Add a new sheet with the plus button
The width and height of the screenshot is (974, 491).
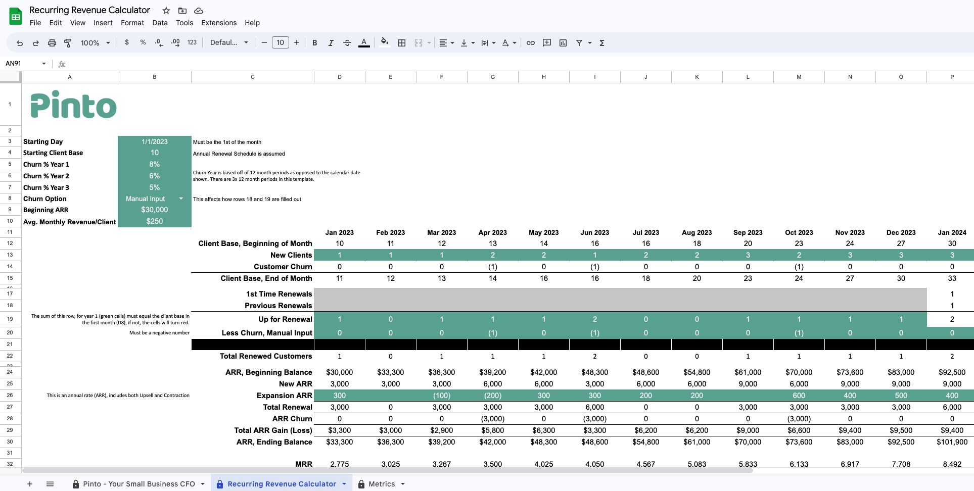[30, 484]
